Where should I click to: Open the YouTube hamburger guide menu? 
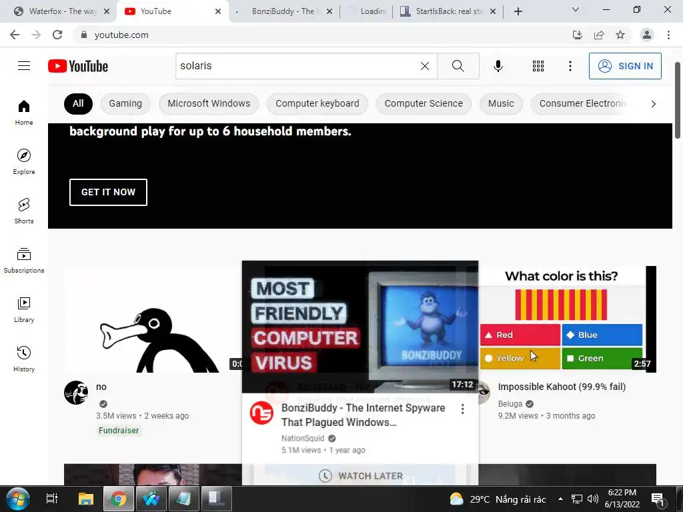point(24,66)
